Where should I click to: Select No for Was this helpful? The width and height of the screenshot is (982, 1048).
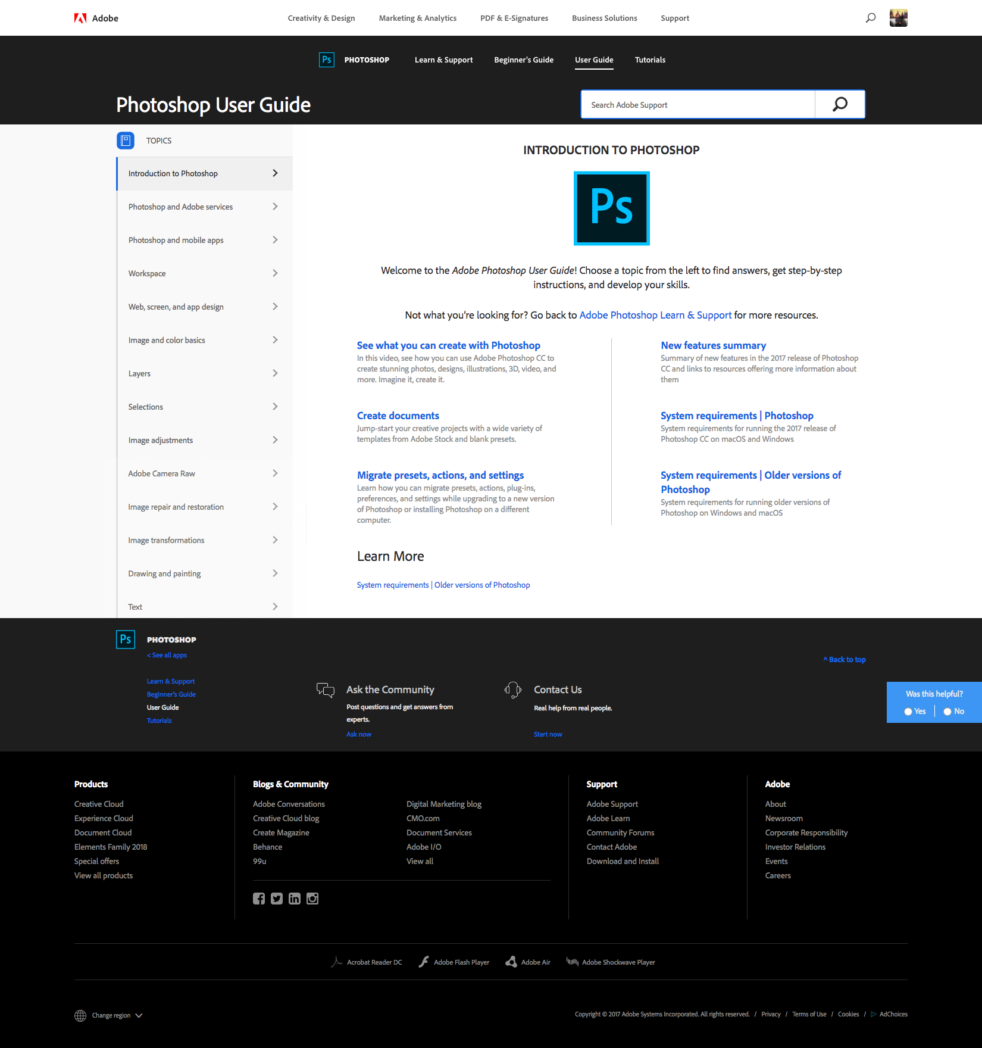[x=947, y=712]
